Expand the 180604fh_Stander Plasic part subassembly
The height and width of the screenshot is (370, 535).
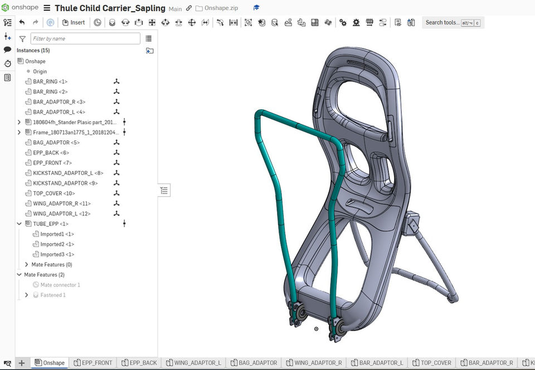coord(20,122)
